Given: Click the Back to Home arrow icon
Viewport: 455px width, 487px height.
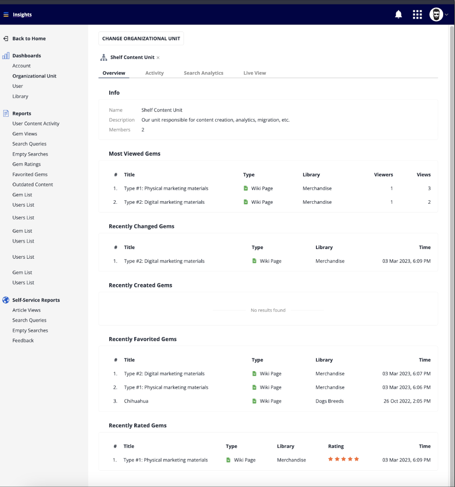Looking at the screenshot, I should tap(6, 38).
